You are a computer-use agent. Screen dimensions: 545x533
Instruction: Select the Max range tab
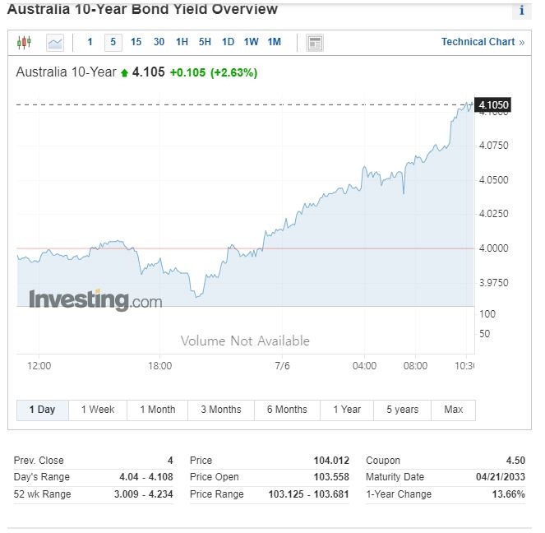pyautogui.click(x=453, y=410)
